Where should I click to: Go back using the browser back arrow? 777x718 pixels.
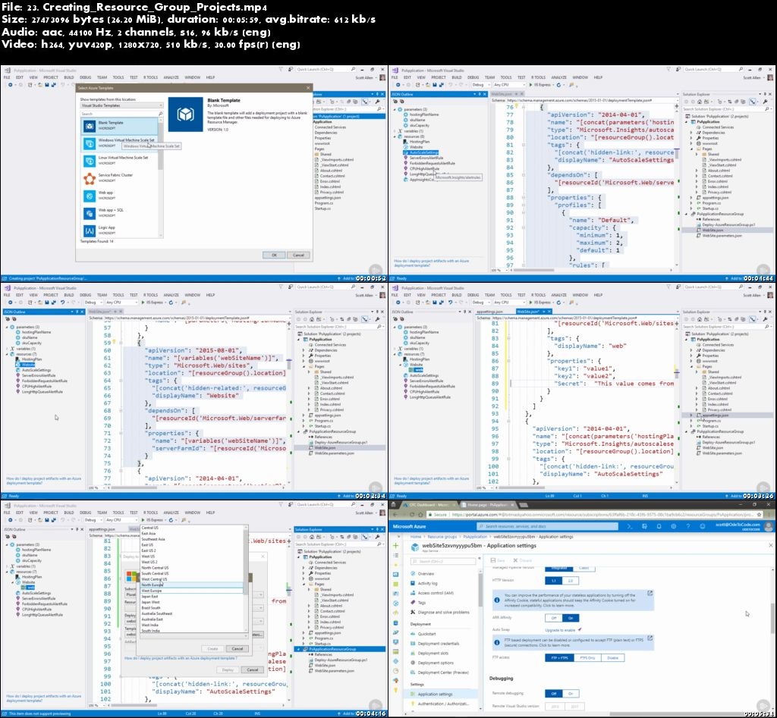(395, 515)
